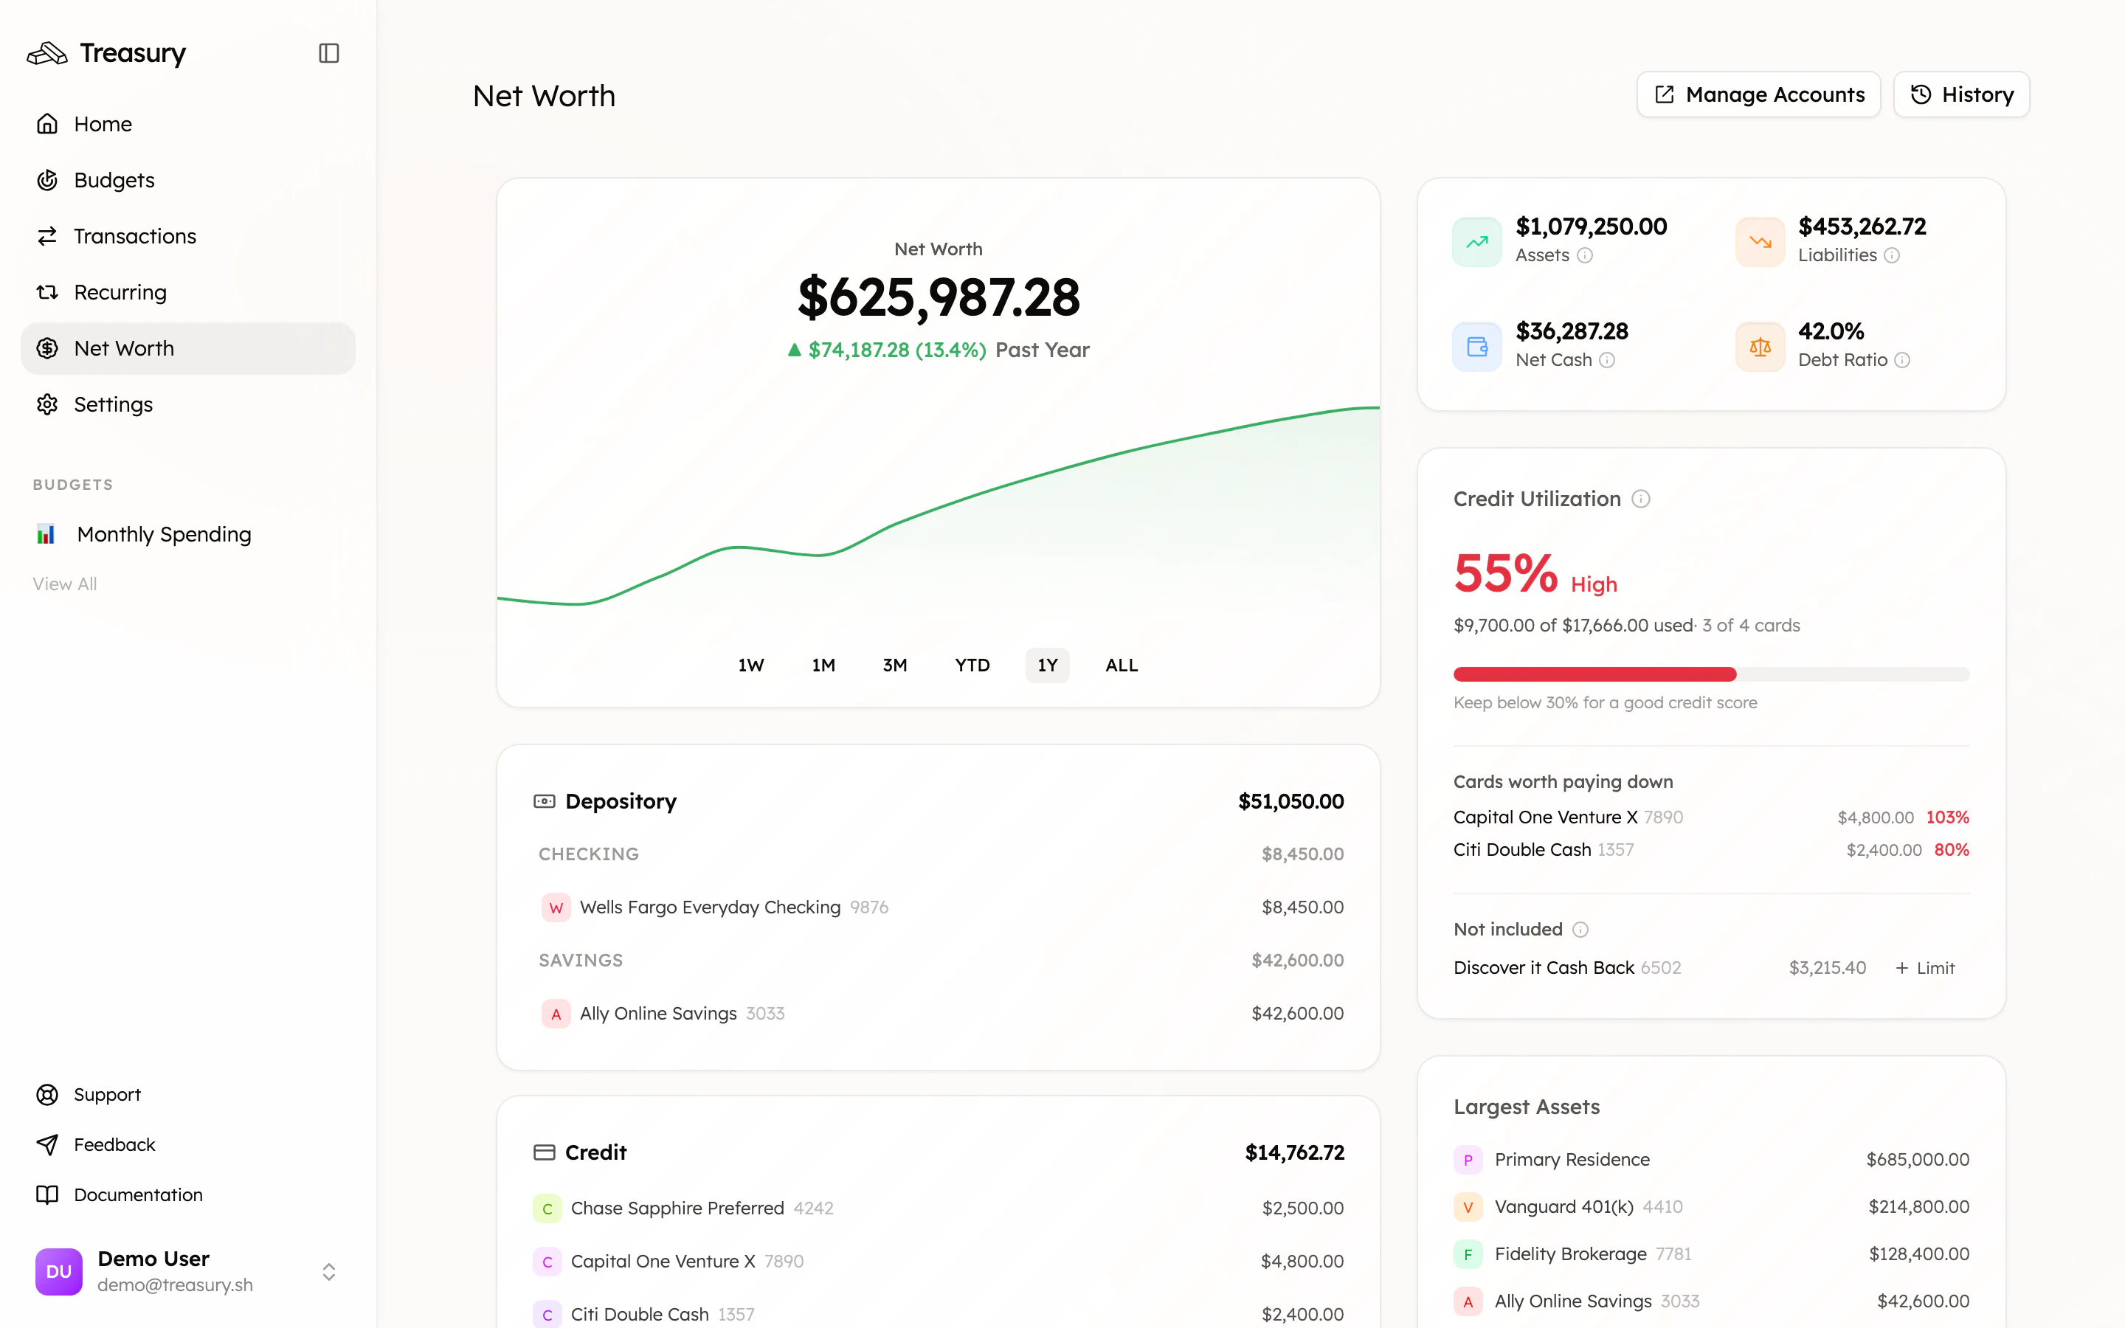Click the Documentation book icon
The width and height of the screenshot is (2125, 1328).
(47, 1194)
